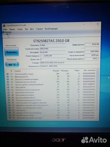Click the 48 °C temperature button

(12, 65)
